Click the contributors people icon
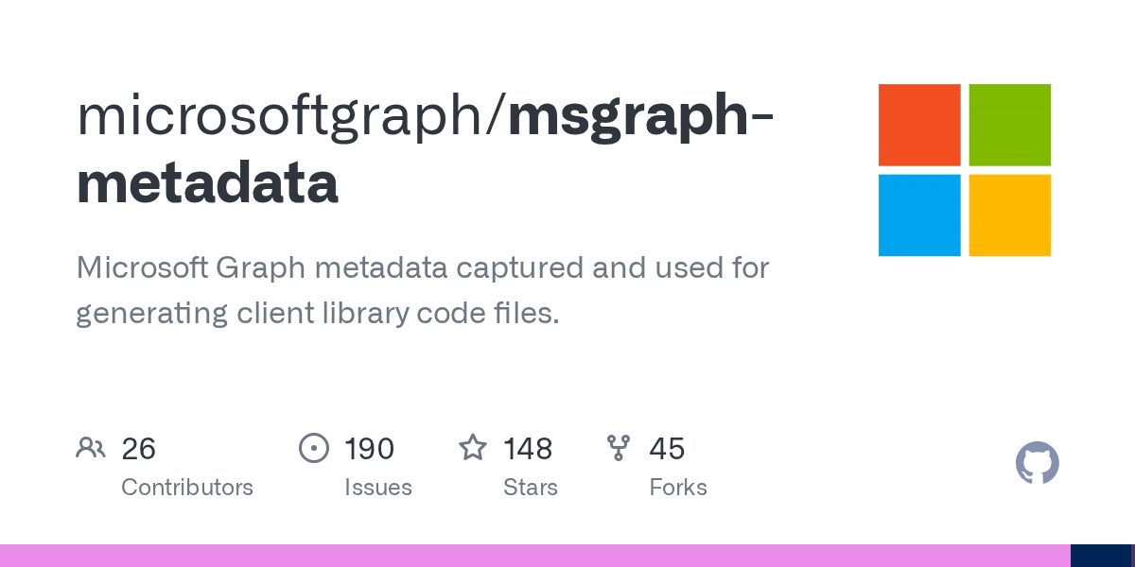This screenshot has height=567, width=1135. [91, 448]
